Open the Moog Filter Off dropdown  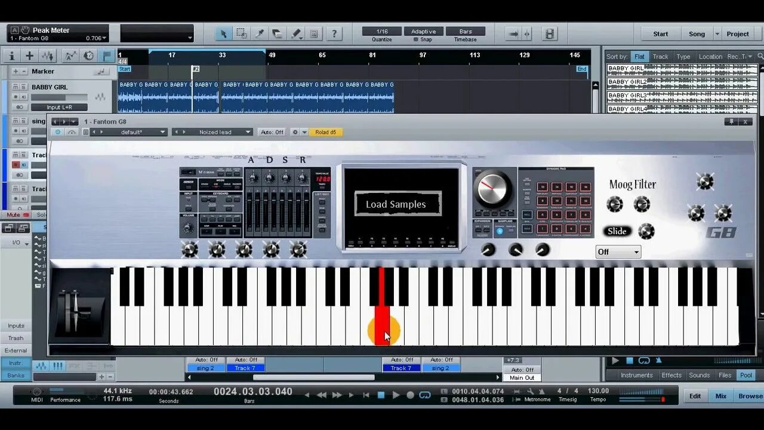[618, 252]
